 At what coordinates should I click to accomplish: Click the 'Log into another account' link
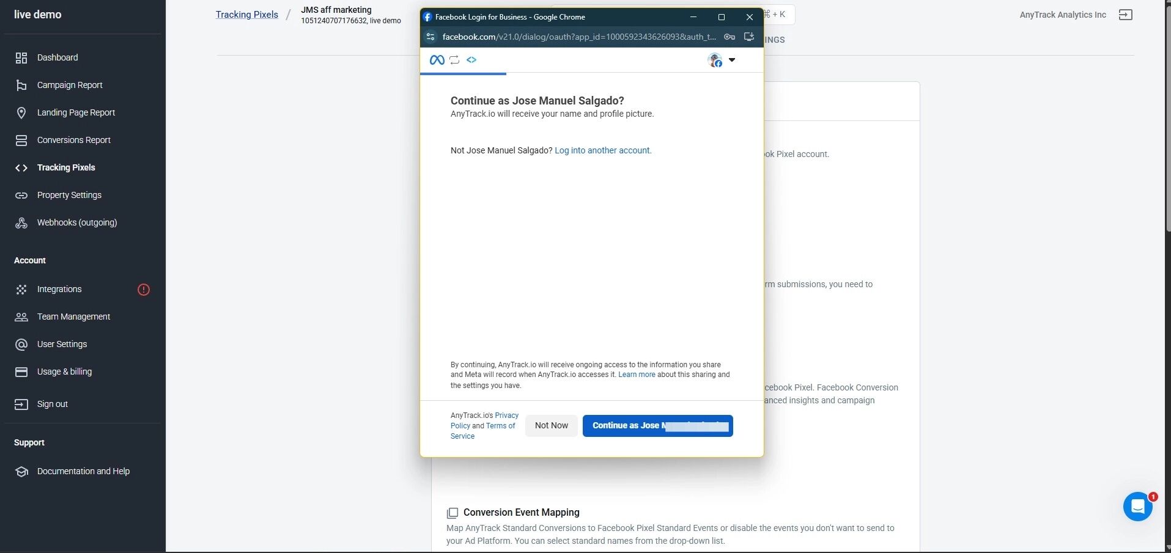click(x=603, y=150)
